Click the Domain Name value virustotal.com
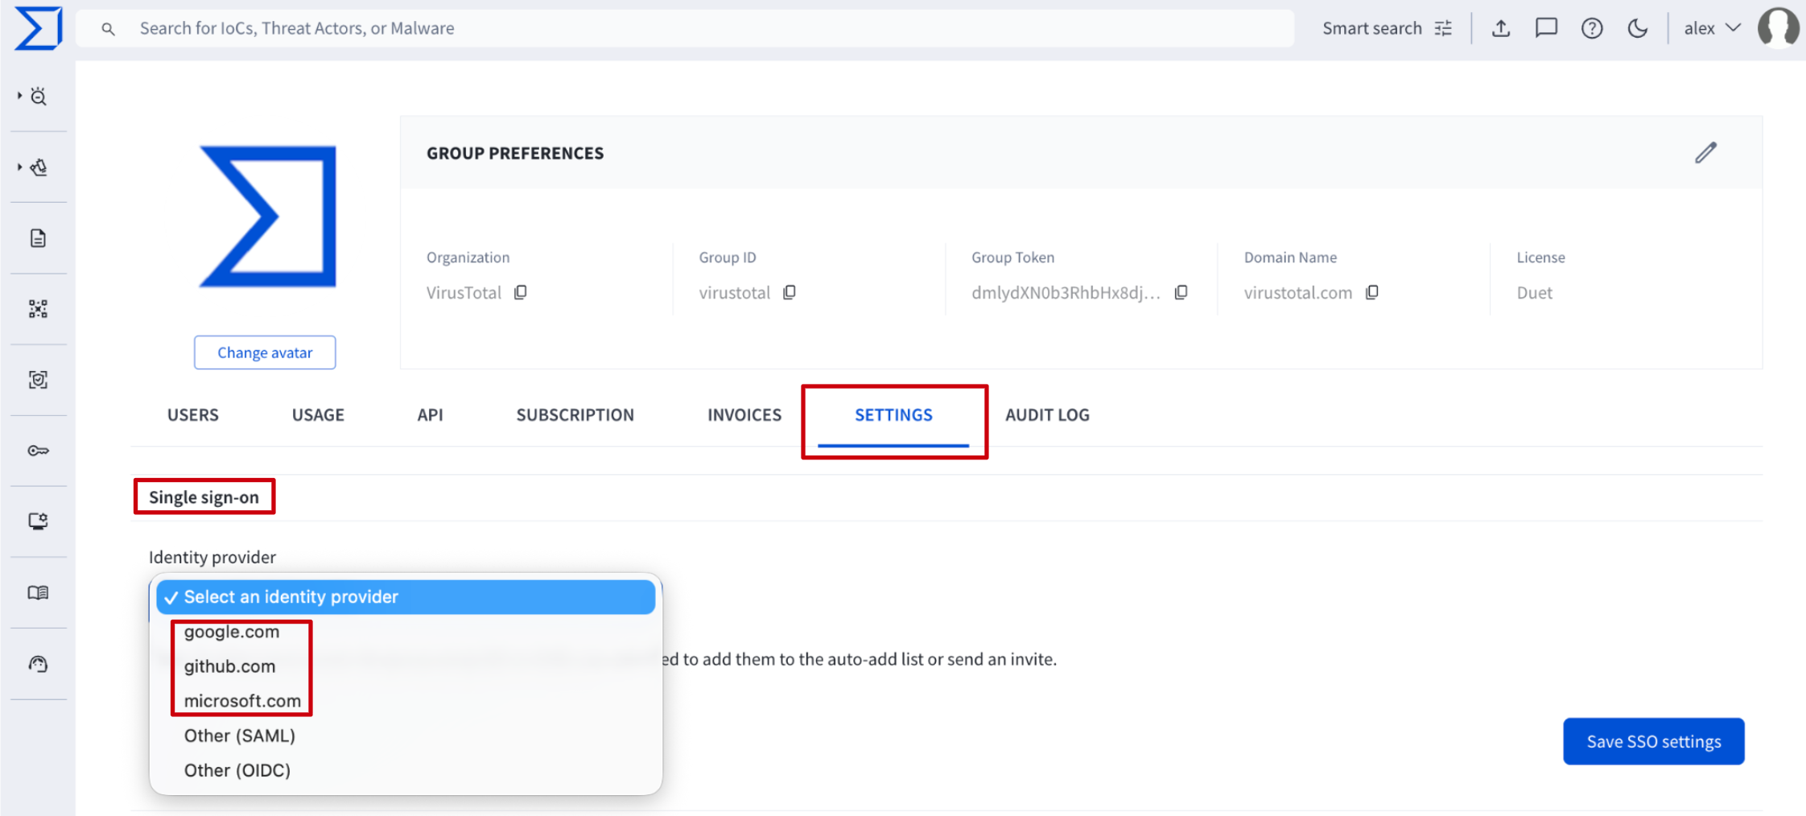The image size is (1806, 816). [x=1298, y=293]
